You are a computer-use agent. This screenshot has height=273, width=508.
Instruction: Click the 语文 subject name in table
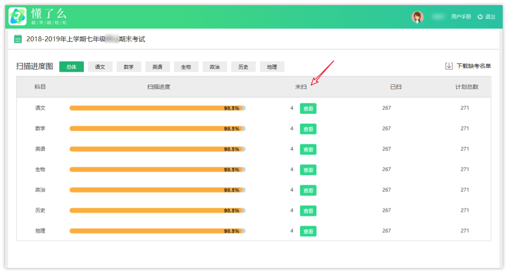[40, 108]
